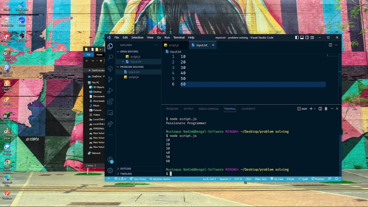Viewport: 368px width, 207px height.
Task: Select Desktop folder in File Explorer window
Action: tap(97, 92)
